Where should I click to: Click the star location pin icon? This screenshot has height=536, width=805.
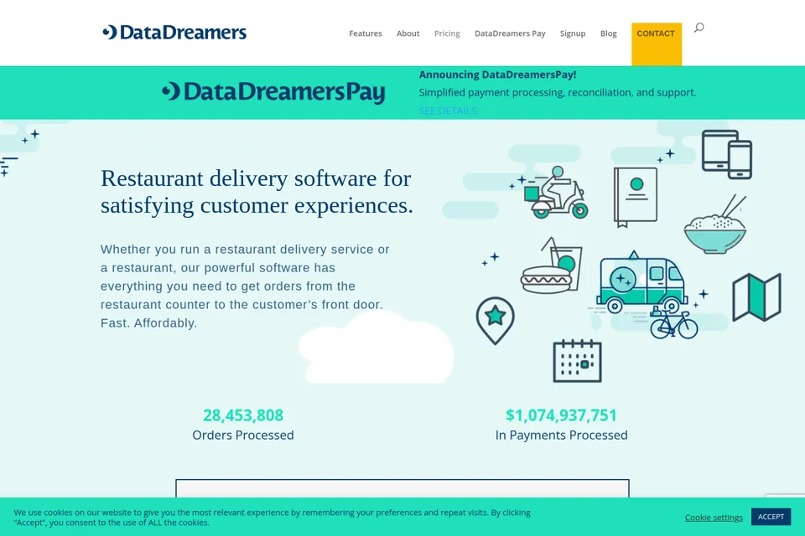tap(495, 321)
